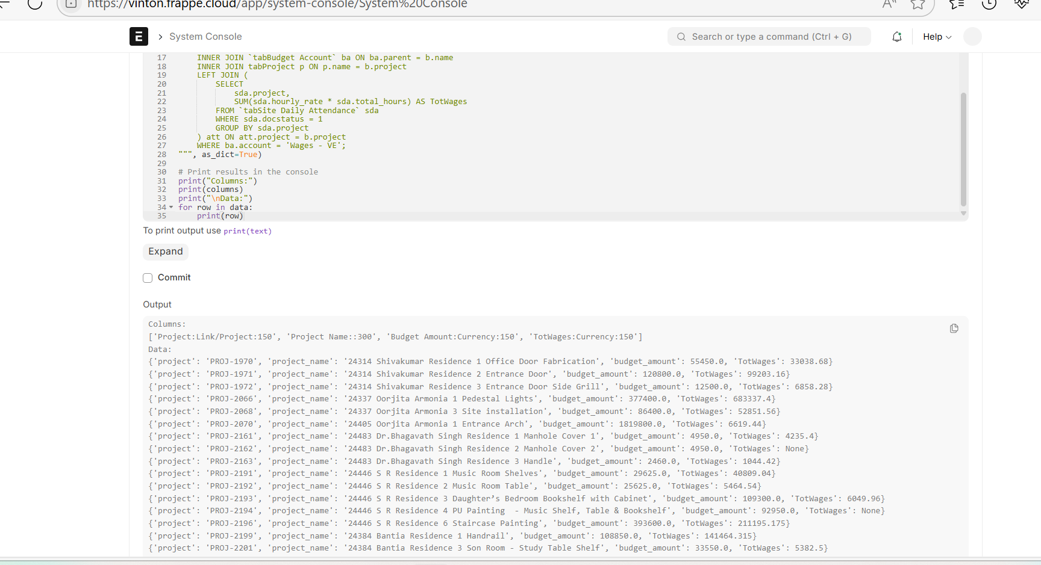The height and width of the screenshot is (565, 1041).
Task: Open the Help dropdown menu
Action: [937, 37]
